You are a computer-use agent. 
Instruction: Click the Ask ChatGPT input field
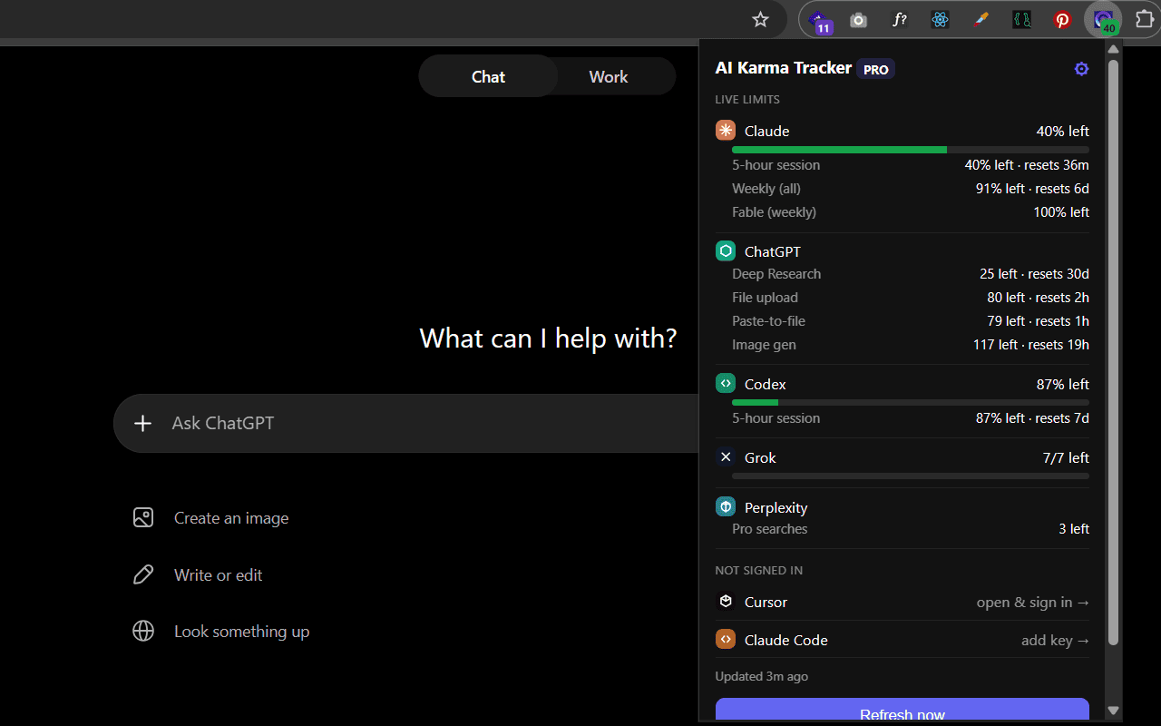point(406,423)
